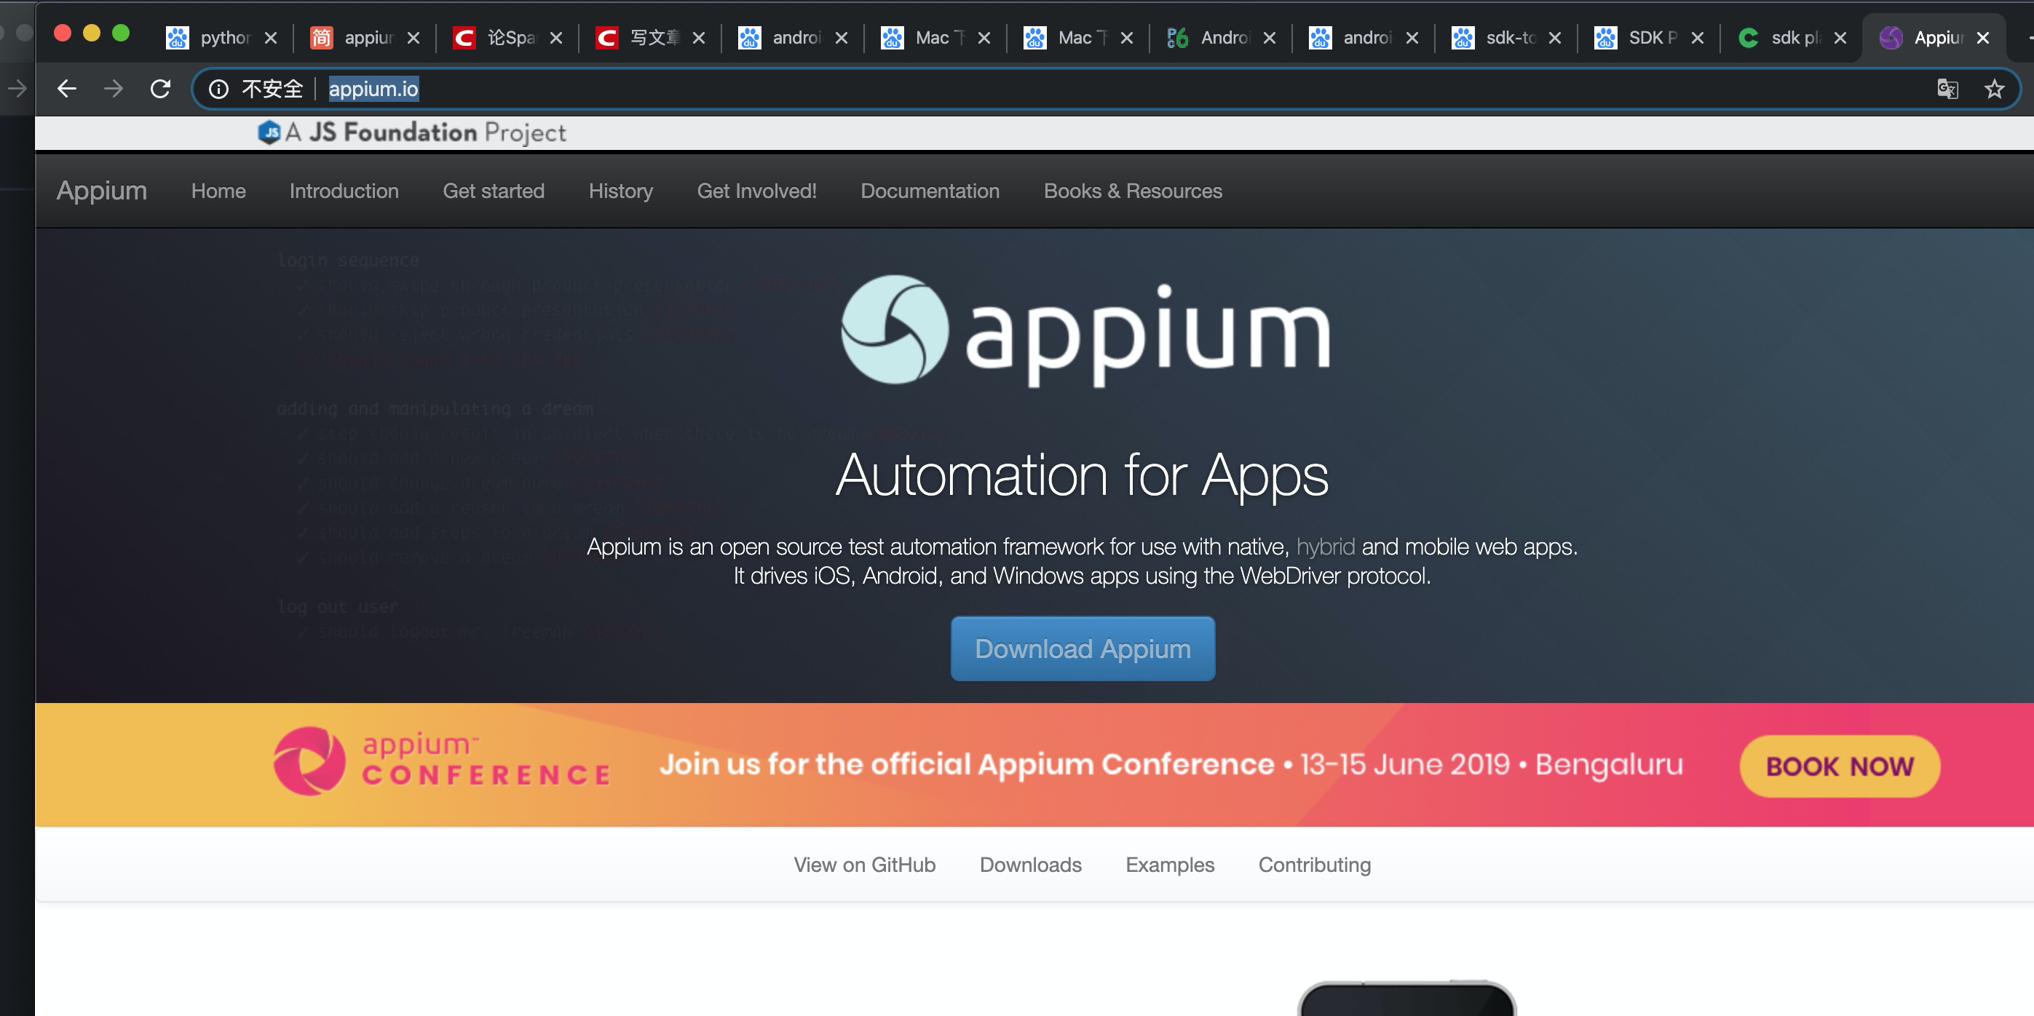Click the BOOK NOW conference button

(x=1840, y=766)
